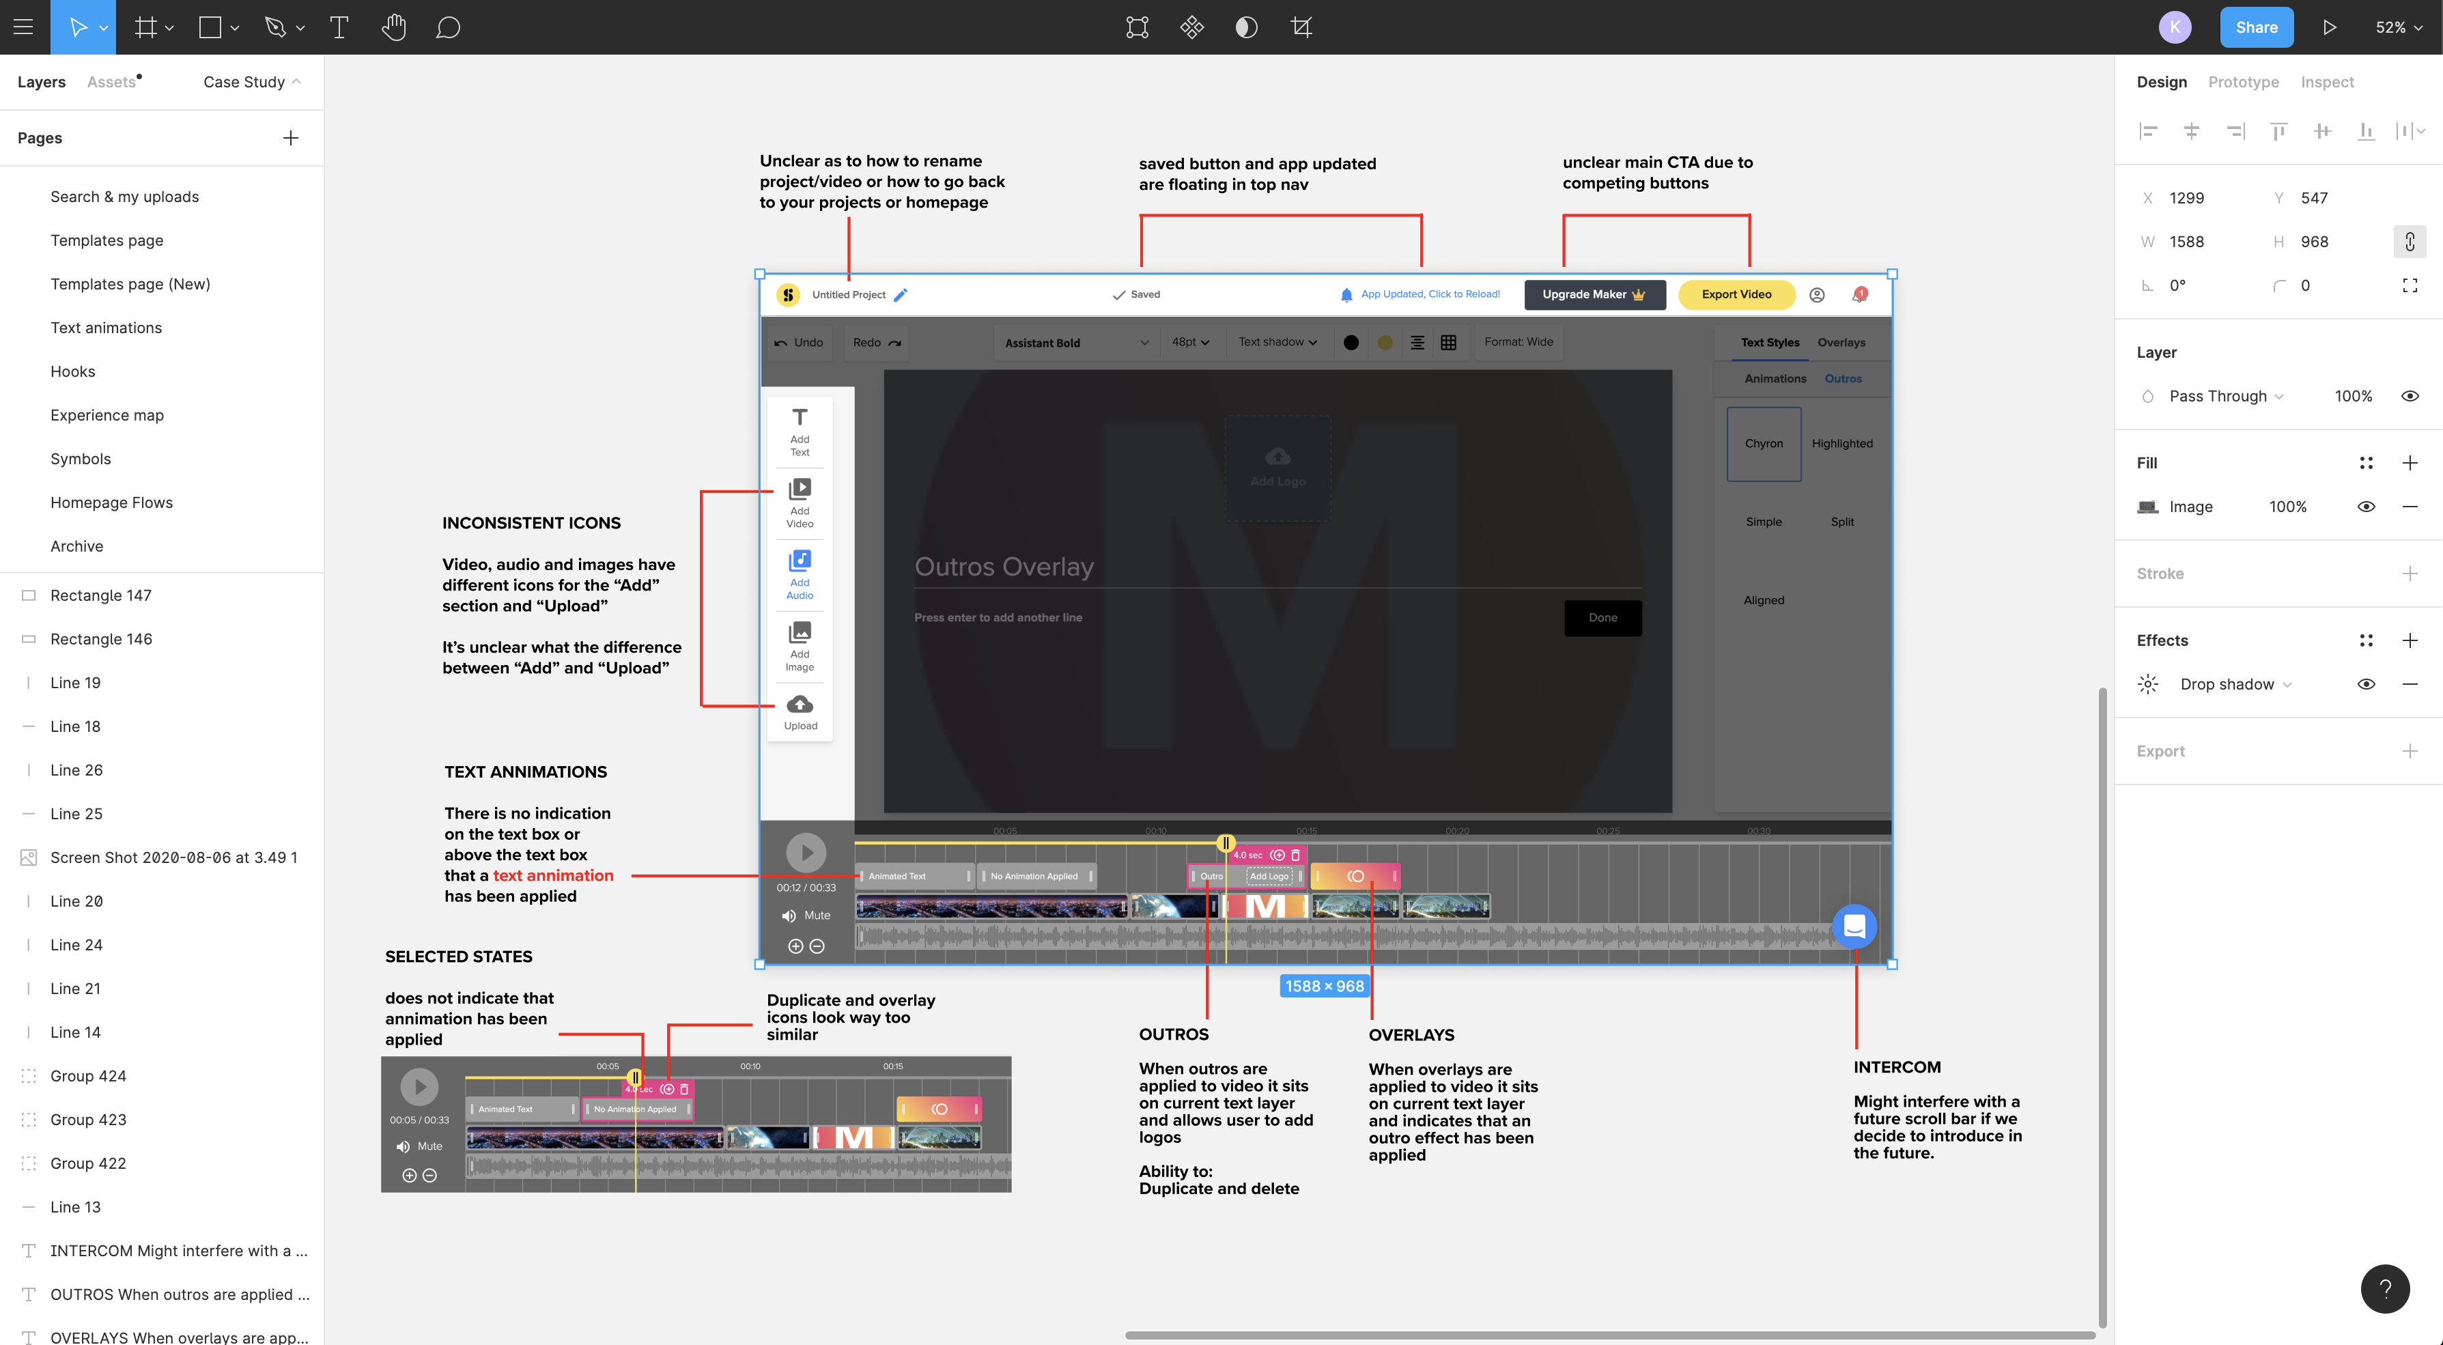Open the Case Study page dropdown
The width and height of the screenshot is (2443, 1345).
[x=251, y=81]
